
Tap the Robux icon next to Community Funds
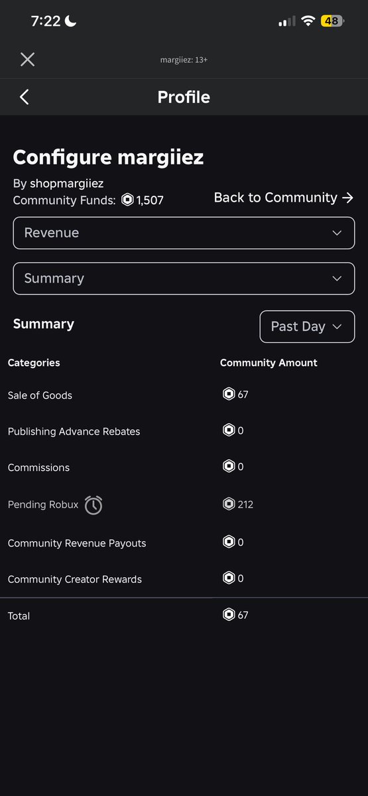[x=127, y=200]
